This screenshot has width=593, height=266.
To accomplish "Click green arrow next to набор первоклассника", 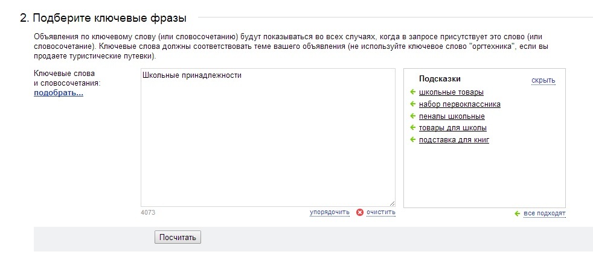I will (412, 104).
